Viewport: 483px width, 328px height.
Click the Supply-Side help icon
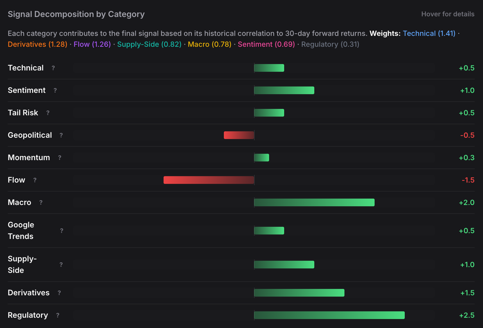(x=61, y=265)
